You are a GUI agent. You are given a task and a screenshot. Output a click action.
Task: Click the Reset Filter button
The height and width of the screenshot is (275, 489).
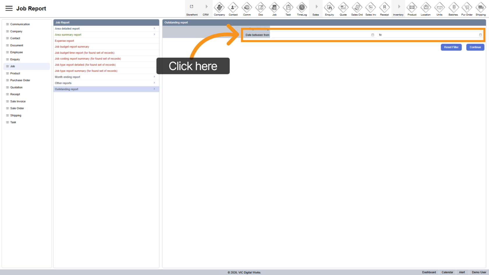click(451, 47)
